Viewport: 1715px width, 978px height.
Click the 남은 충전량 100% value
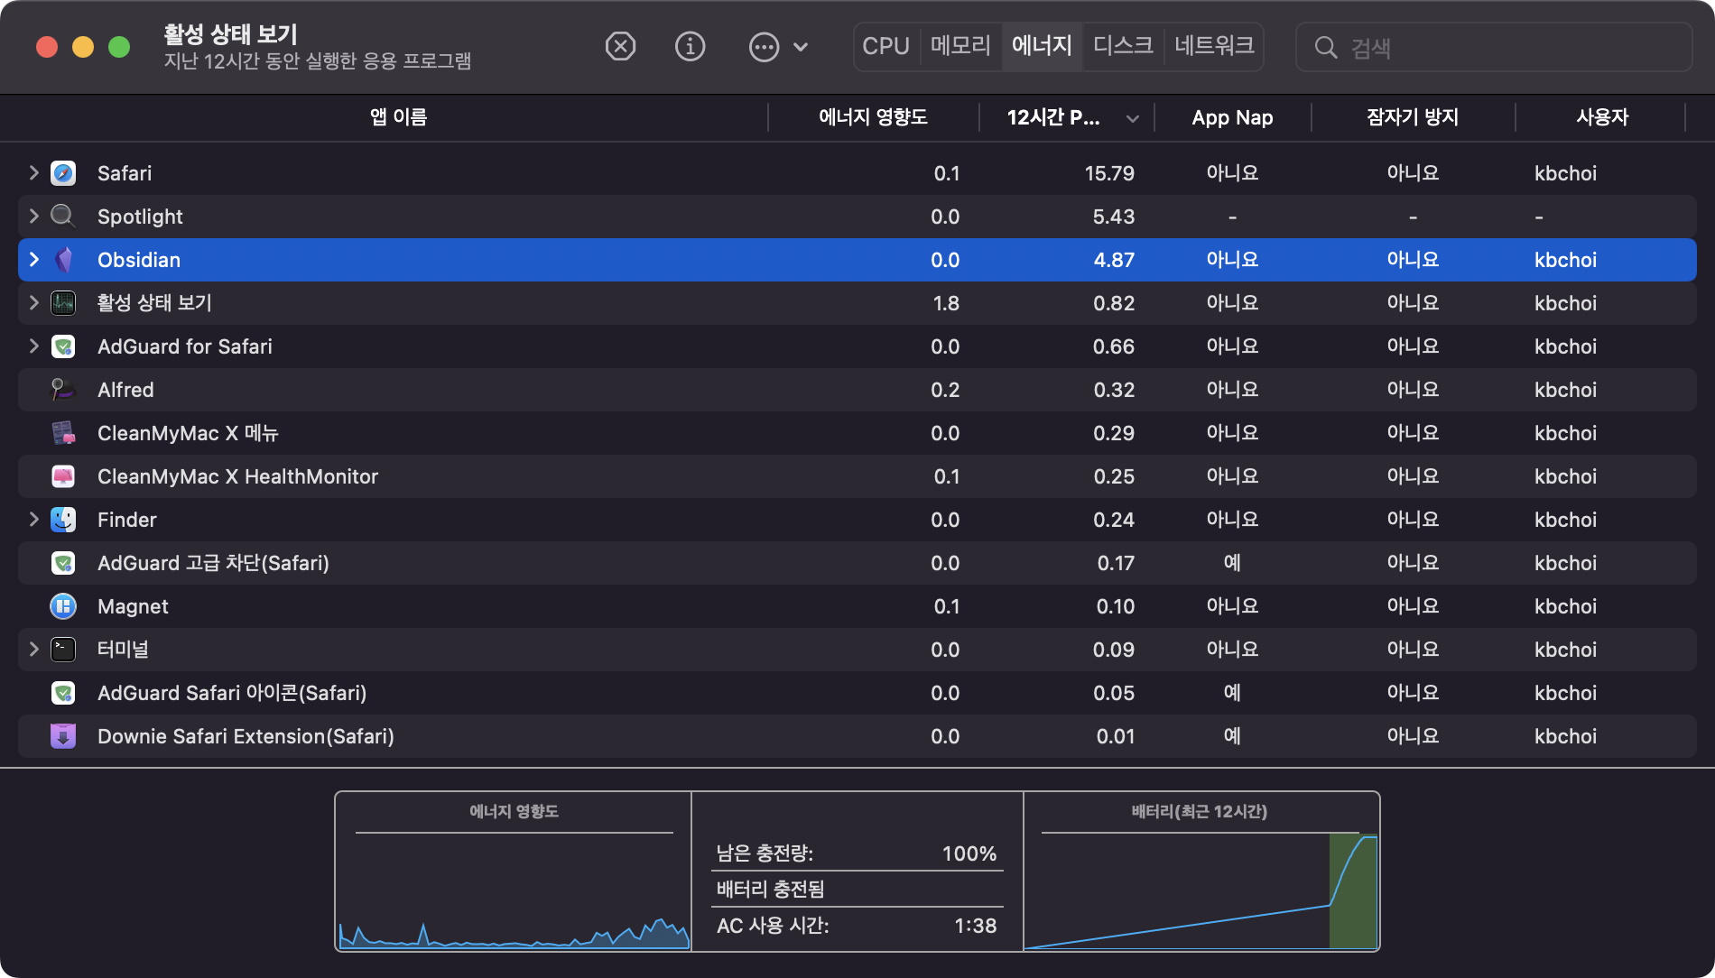coord(969,853)
